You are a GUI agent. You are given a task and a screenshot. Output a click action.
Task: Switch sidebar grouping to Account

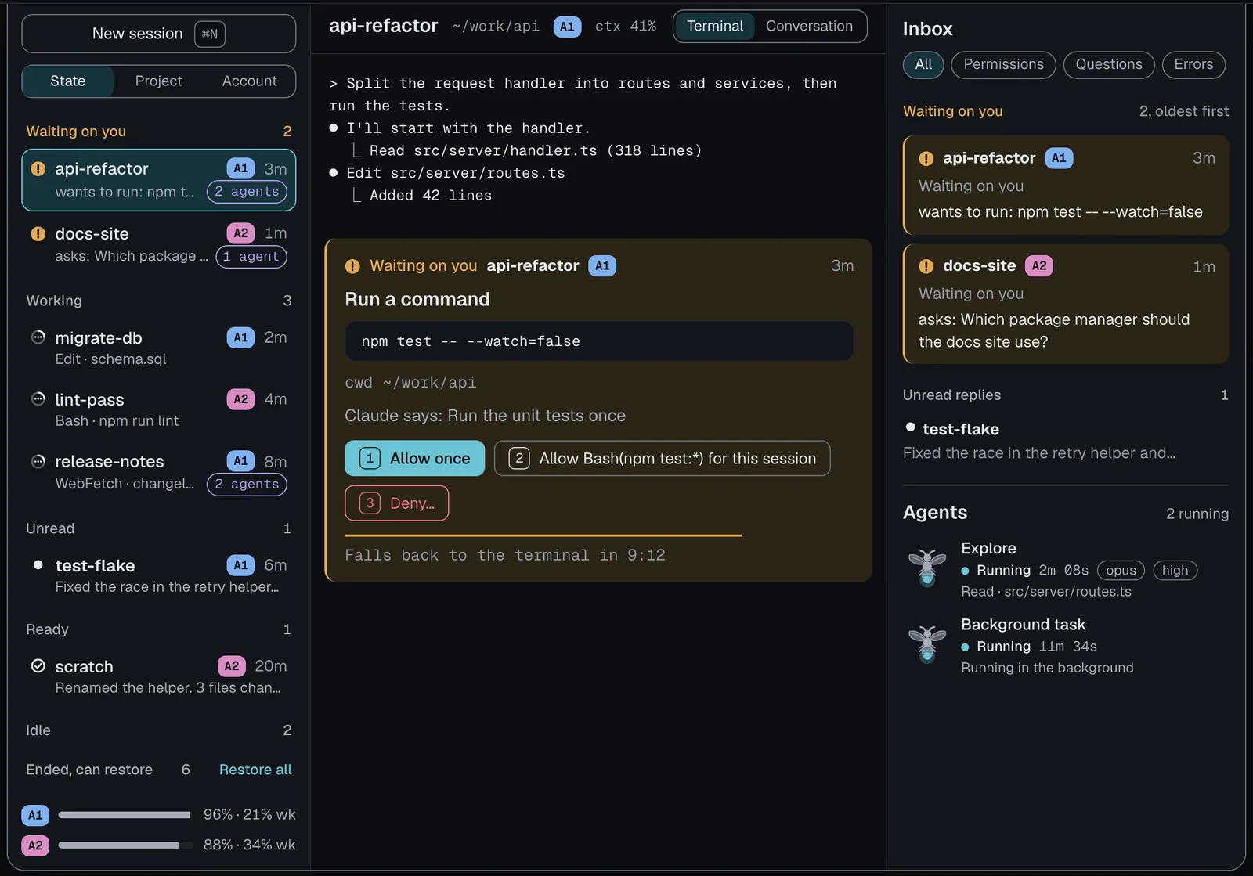tap(249, 81)
